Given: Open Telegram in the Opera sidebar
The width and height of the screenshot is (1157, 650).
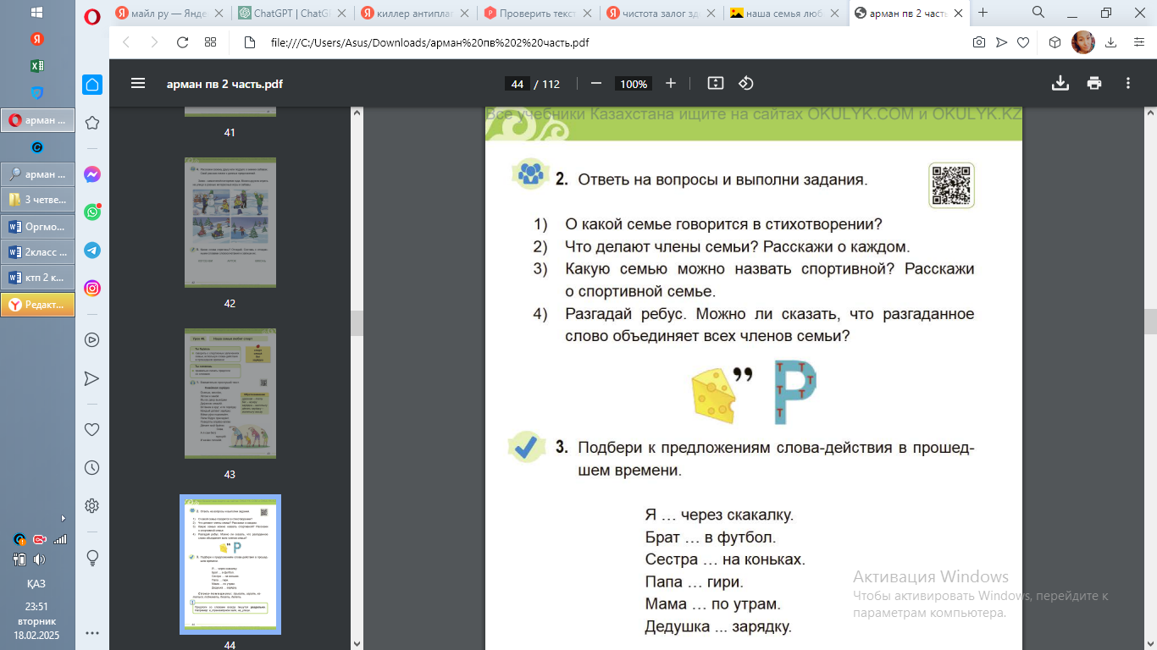Looking at the screenshot, I should point(92,251).
